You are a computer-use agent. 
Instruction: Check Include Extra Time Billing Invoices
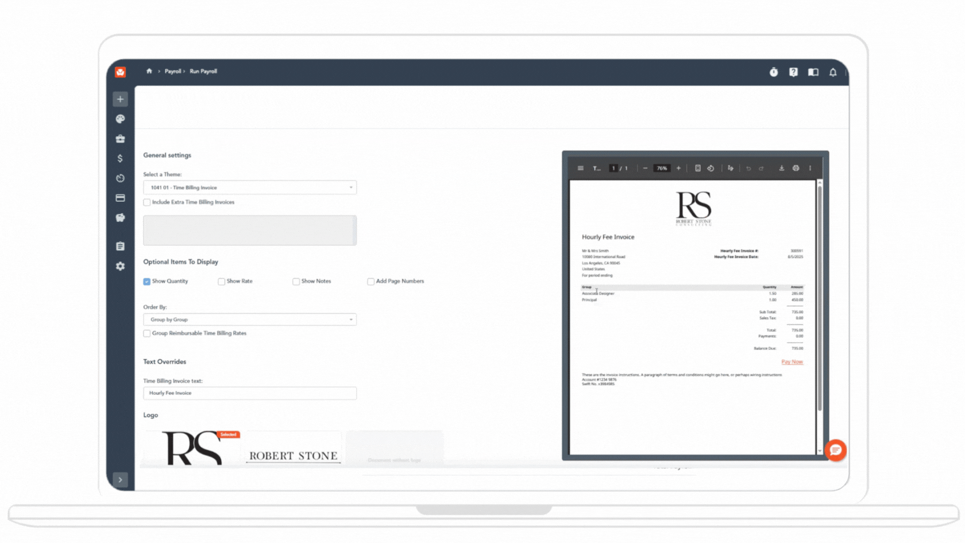147,202
